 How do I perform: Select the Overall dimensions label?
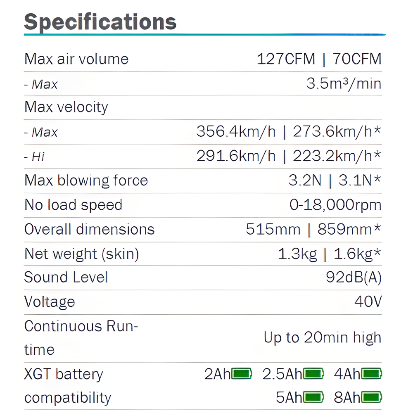[89, 229]
